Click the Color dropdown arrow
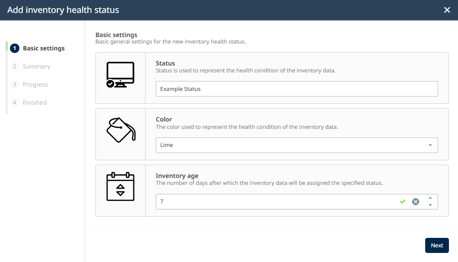Viewport: 458px width, 262px height. click(x=430, y=145)
